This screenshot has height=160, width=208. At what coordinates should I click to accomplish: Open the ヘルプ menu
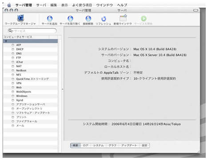coord(122,5)
